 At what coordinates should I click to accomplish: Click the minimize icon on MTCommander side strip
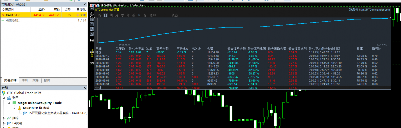tap(92, 8)
